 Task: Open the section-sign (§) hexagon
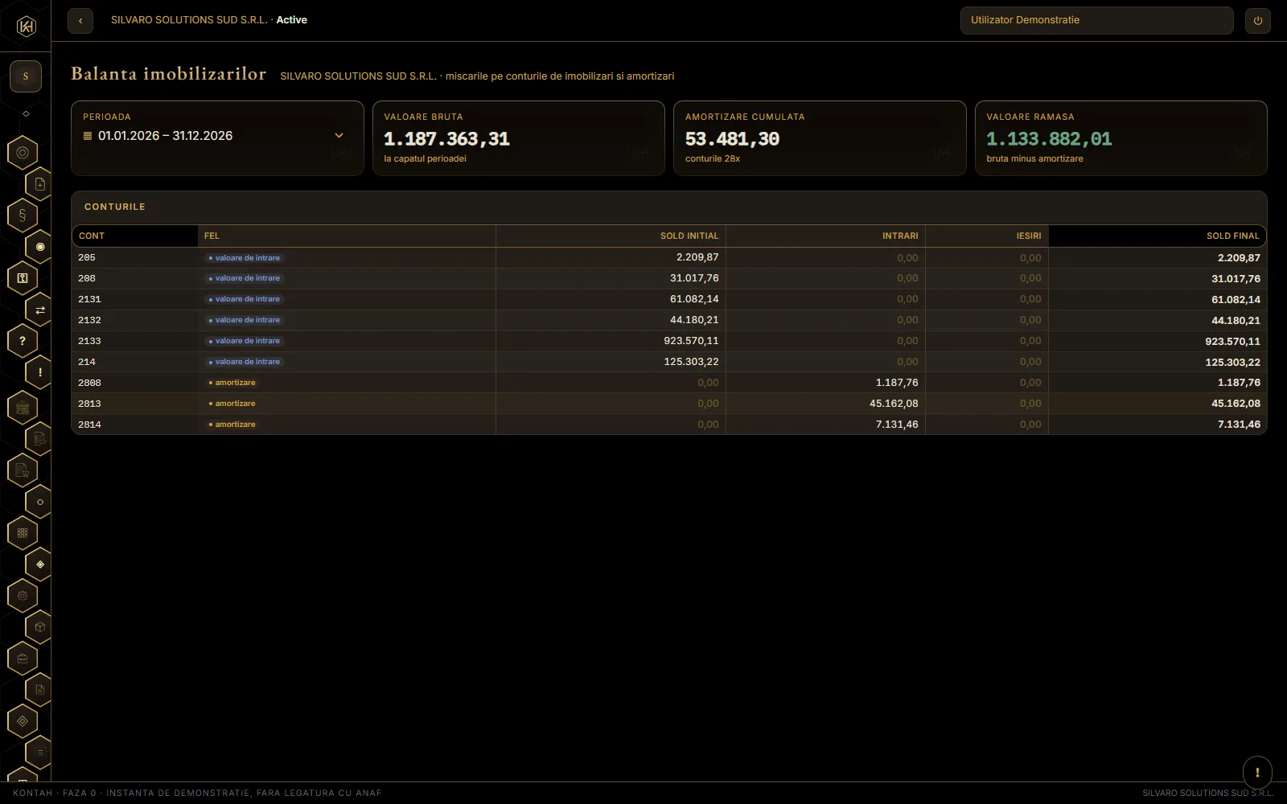(23, 215)
